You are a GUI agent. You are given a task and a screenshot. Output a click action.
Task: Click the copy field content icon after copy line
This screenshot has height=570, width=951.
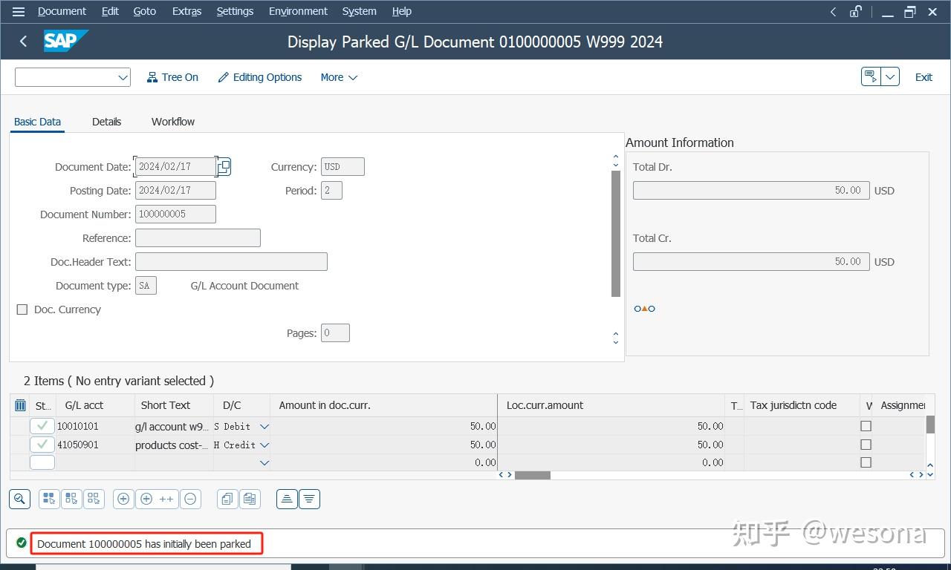click(250, 499)
